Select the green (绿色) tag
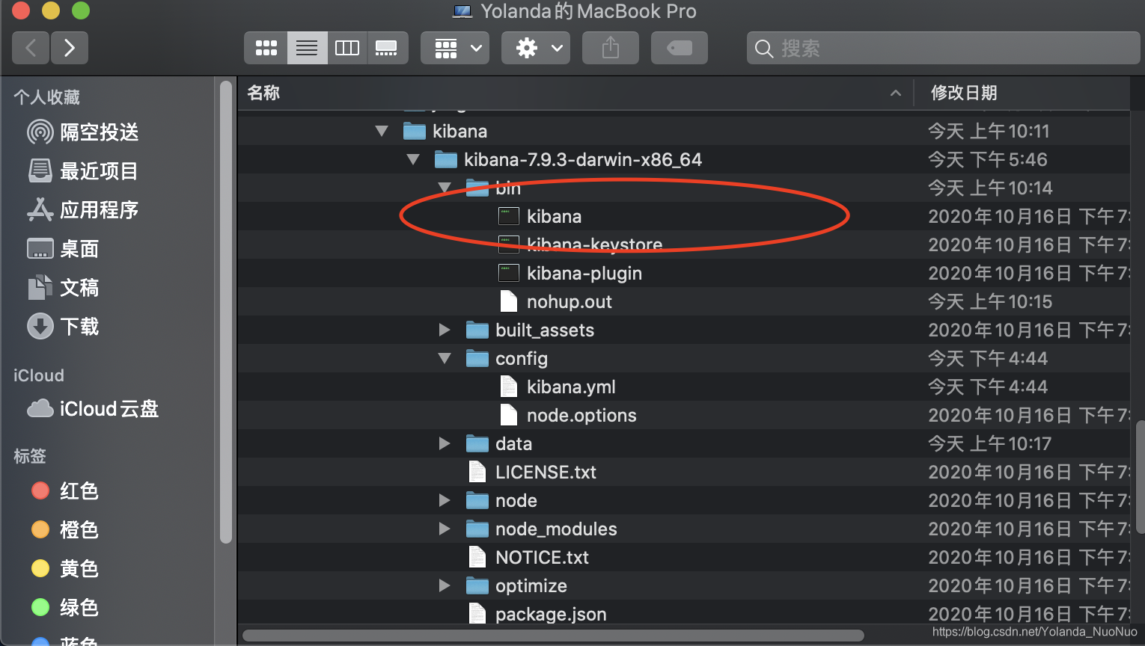Image resolution: width=1145 pixels, height=646 pixels. [65, 608]
